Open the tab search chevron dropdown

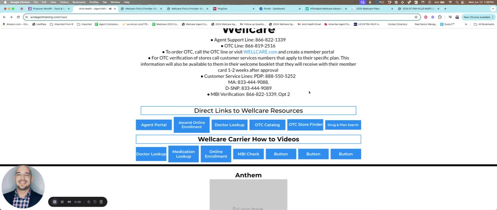[x=493, y=9]
